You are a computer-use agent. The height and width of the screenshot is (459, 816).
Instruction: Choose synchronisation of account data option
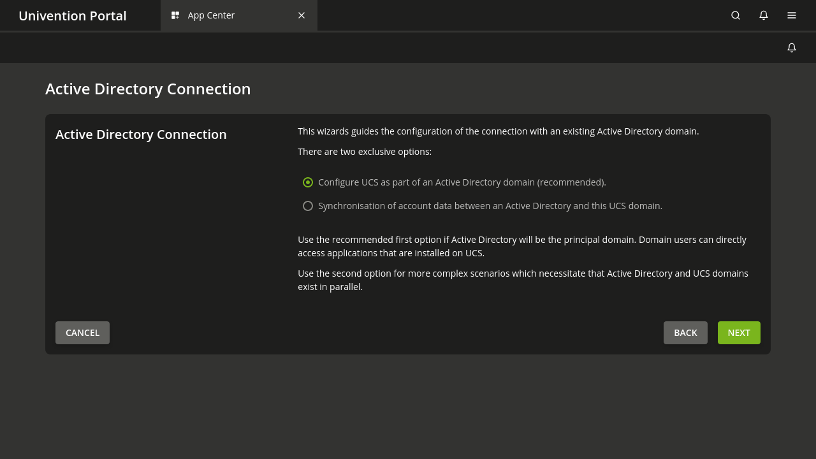point(308,205)
